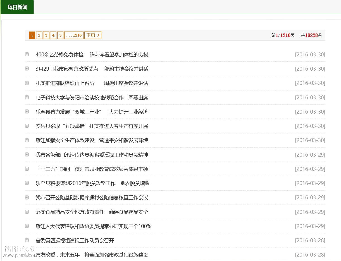This screenshot has width=341, height=261.
Task: Open article 我市各级部门迅速传达贯彻省委巡视
Action: 92,155
